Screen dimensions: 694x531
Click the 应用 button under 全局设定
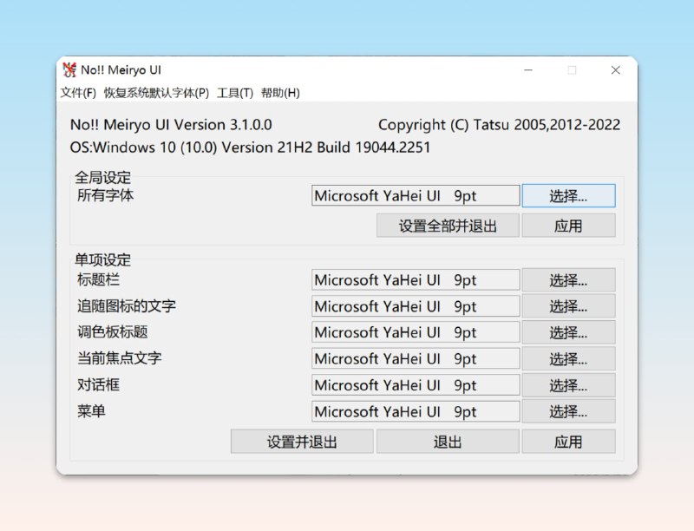[x=569, y=226]
